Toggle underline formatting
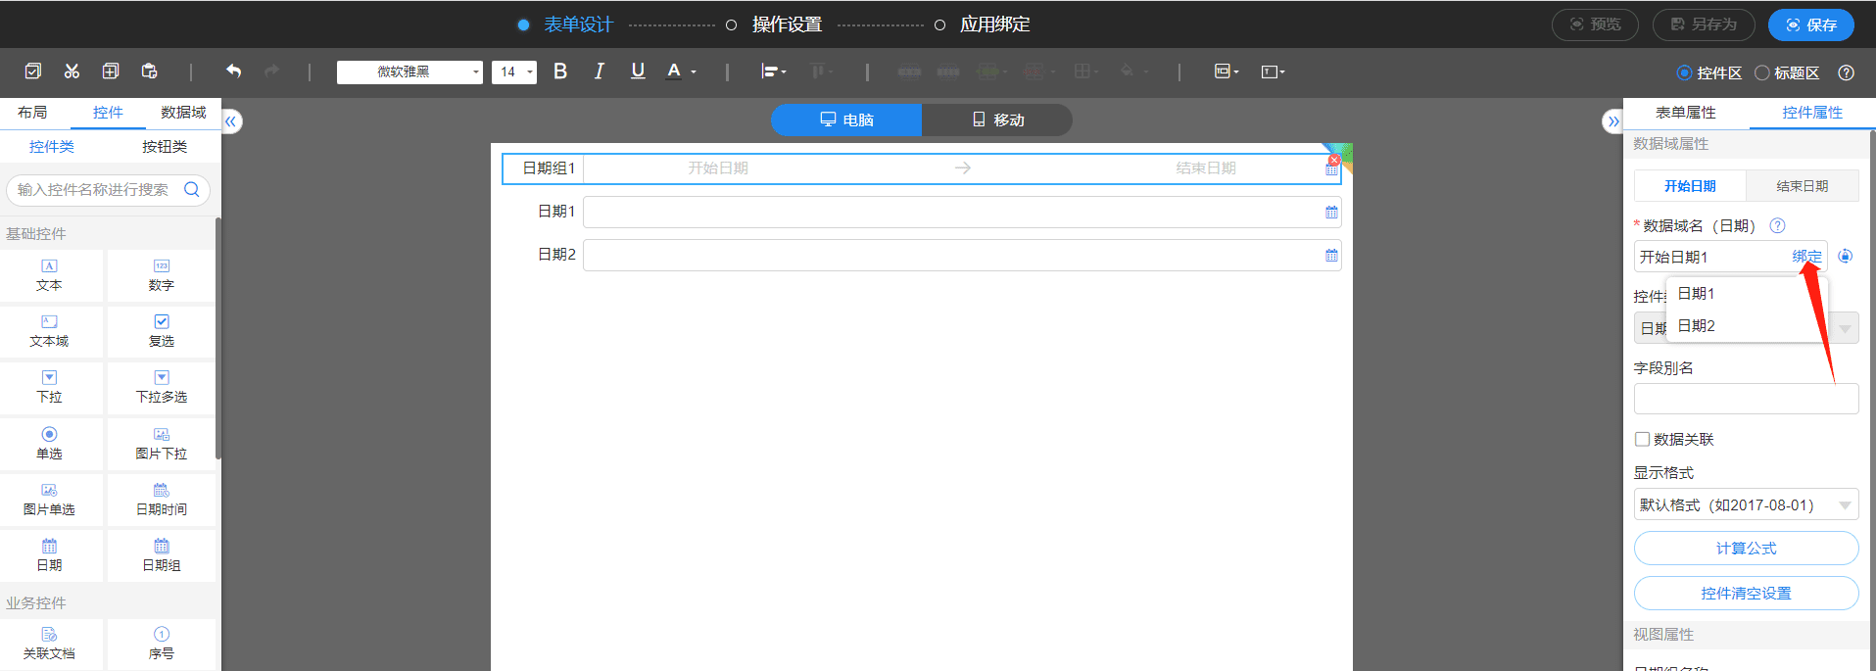Screen dimensions: 1876x671 pos(638,71)
